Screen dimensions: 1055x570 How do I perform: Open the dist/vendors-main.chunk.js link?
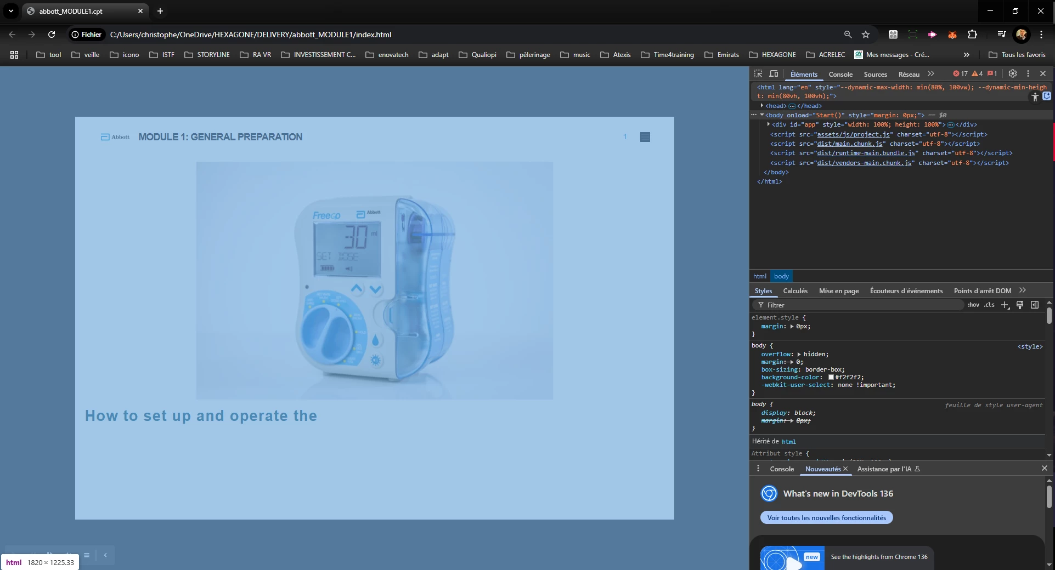[865, 163]
